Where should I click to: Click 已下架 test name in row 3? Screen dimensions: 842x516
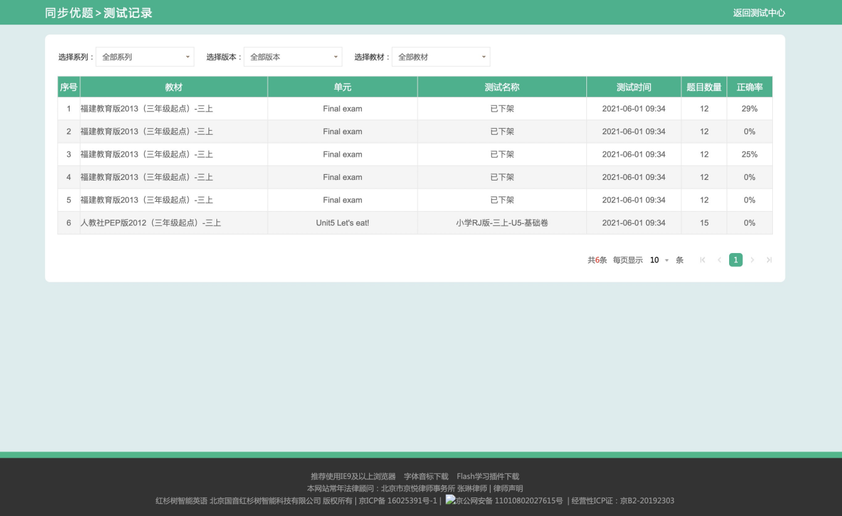pos(502,155)
